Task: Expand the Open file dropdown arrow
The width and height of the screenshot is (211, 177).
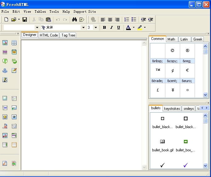Action: (x=19, y=19)
